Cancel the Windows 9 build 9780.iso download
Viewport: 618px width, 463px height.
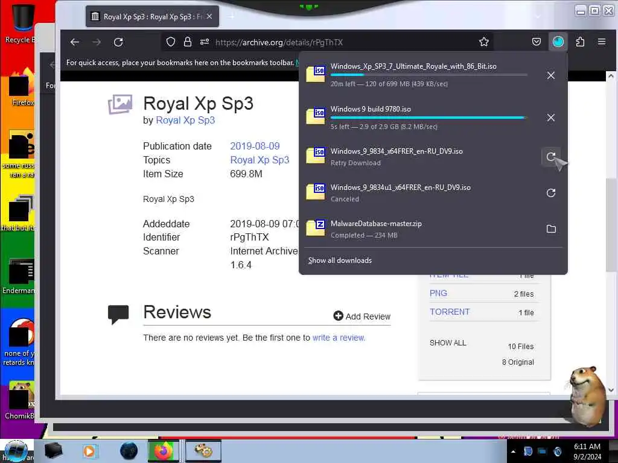[x=551, y=118]
